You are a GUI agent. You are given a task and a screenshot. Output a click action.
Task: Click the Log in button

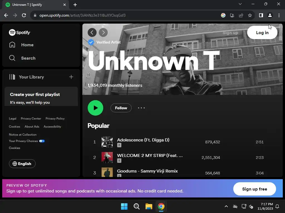(x=262, y=33)
